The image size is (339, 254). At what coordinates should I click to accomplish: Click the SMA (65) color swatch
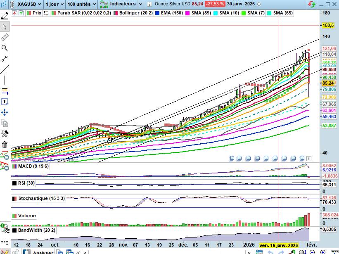(x=269, y=13)
